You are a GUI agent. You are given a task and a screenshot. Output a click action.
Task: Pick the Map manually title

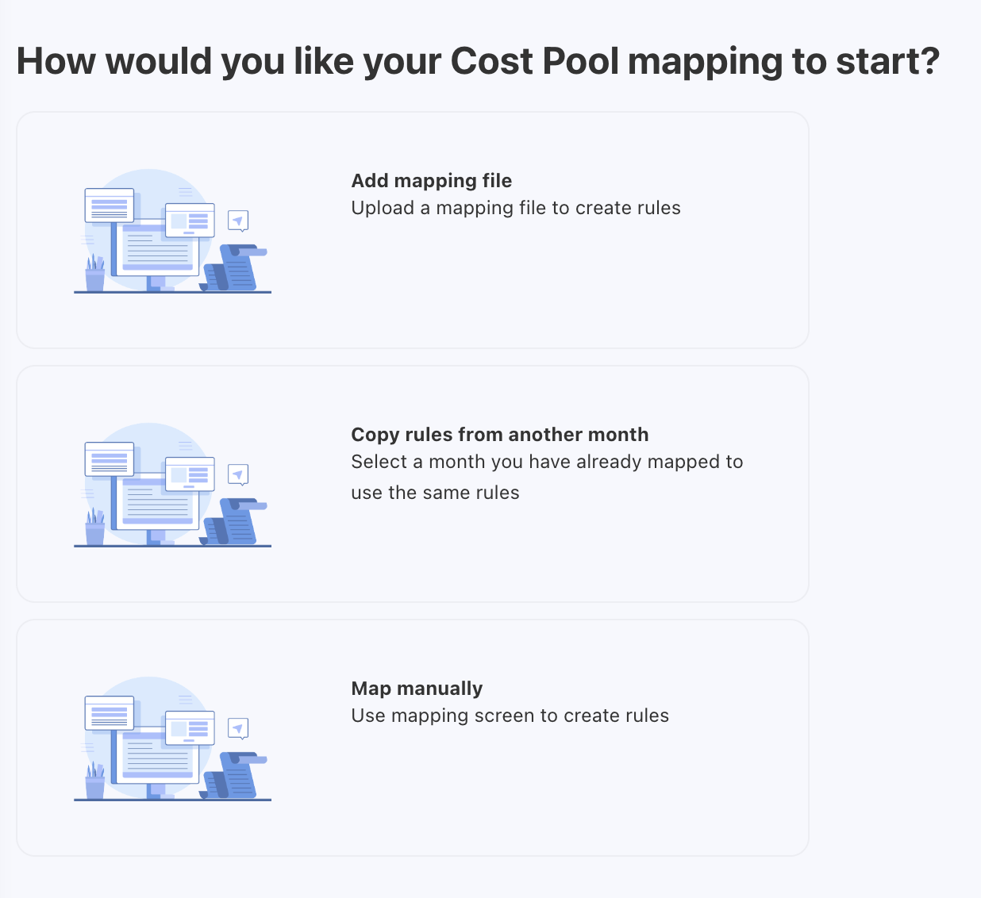pyautogui.click(x=417, y=689)
